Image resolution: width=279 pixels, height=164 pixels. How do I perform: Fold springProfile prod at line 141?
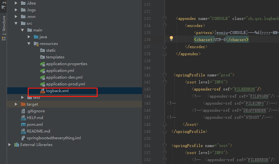(x=165, y=75)
